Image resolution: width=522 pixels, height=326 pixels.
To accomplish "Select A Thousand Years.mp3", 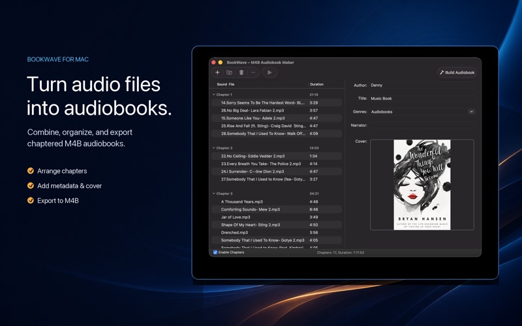I will [x=277, y=201].
